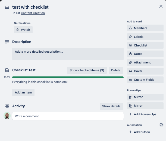Image resolution: width=166 pixels, height=141 pixels.
Task: Click the user avatar by comment box
Action: 7,116
